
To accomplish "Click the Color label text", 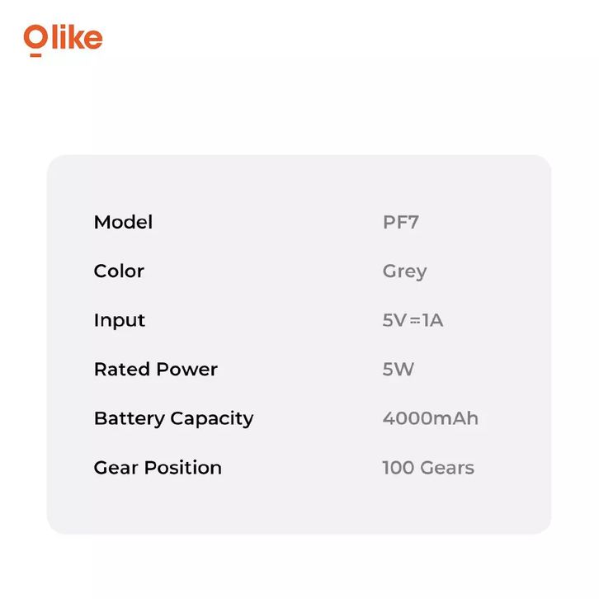I will 119,271.
